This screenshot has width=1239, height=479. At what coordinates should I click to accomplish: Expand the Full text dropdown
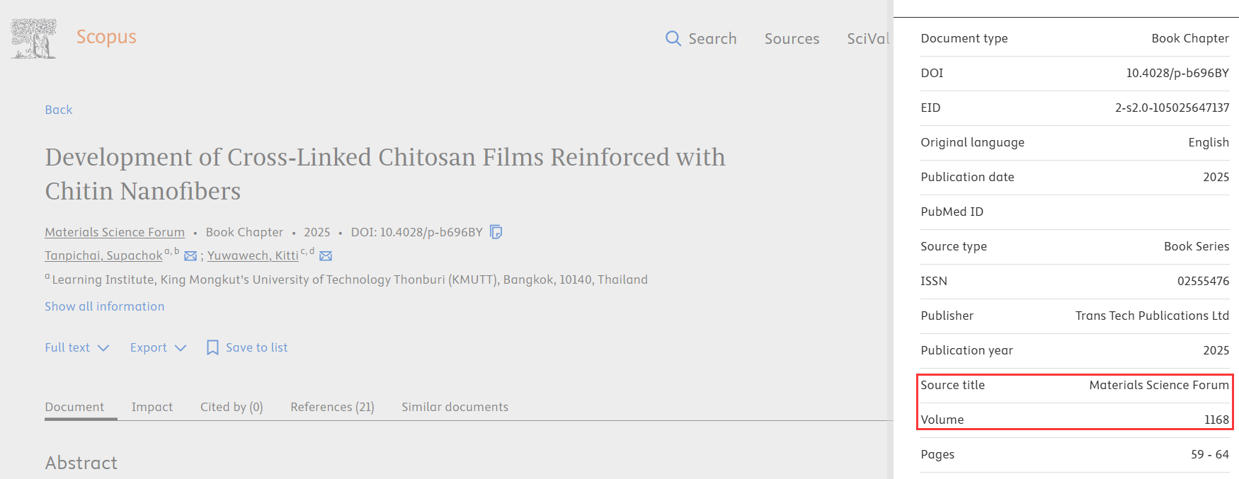click(x=76, y=347)
